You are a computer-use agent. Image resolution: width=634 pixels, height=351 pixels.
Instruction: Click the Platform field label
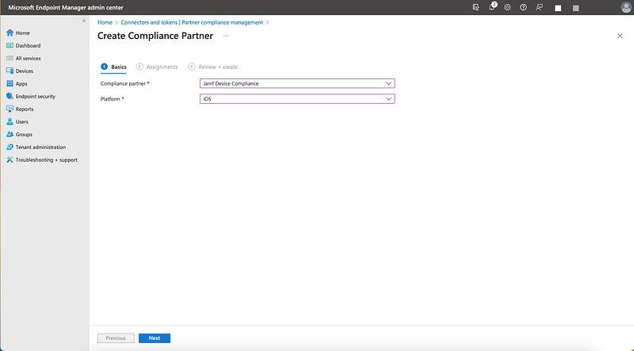(110, 99)
